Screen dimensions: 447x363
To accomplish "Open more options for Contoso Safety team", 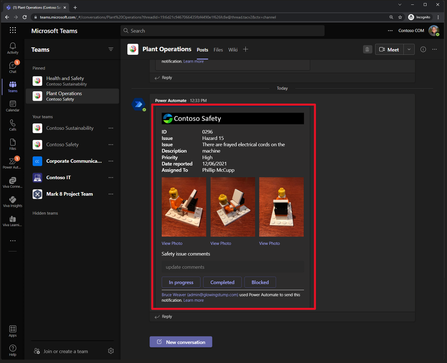I will pyautogui.click(x=111, y=145).
